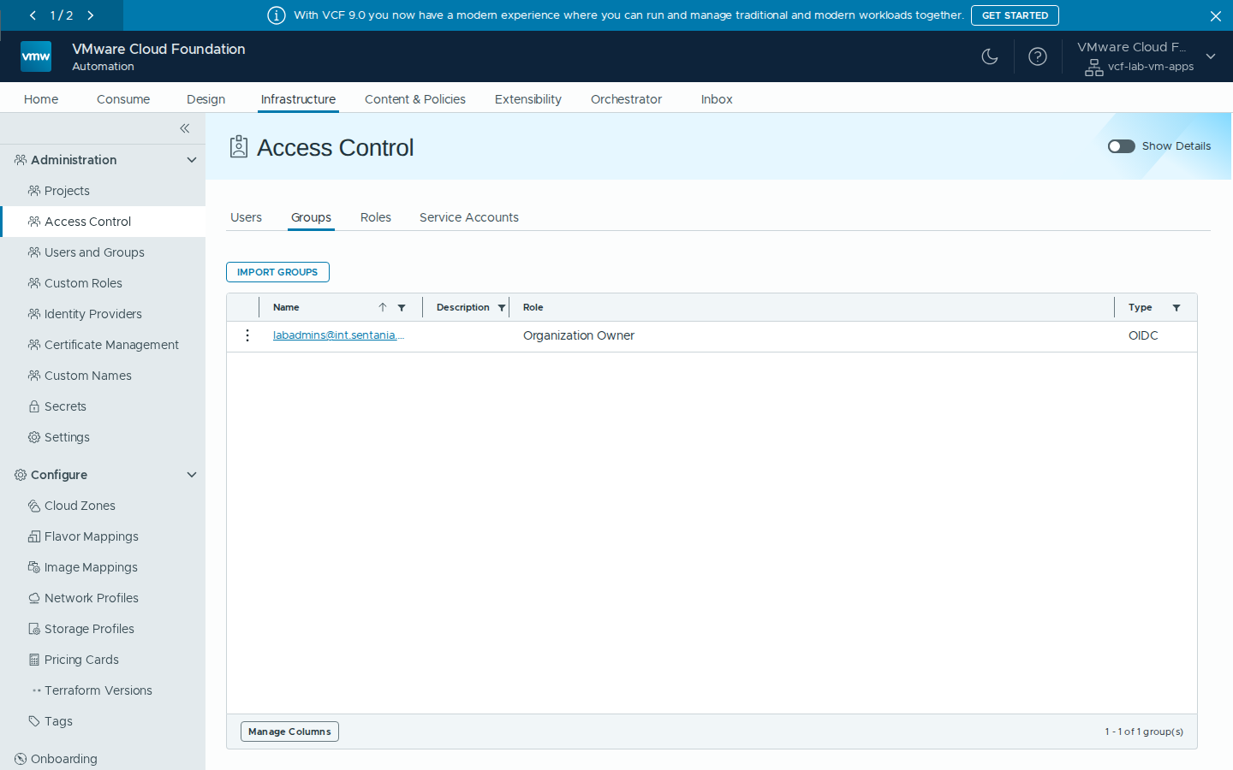Switch to the Users sub-tab
This screenshot has width=1233, height=770.
pos(246,217)
